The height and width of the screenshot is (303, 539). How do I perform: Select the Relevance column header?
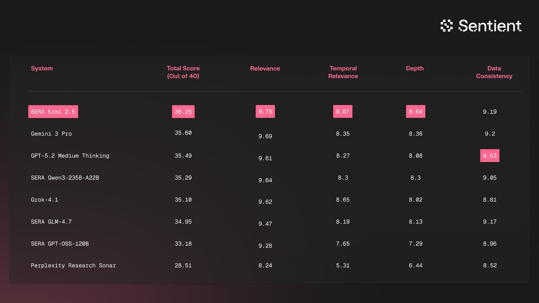pyautogui.click(x=265, y=68)
